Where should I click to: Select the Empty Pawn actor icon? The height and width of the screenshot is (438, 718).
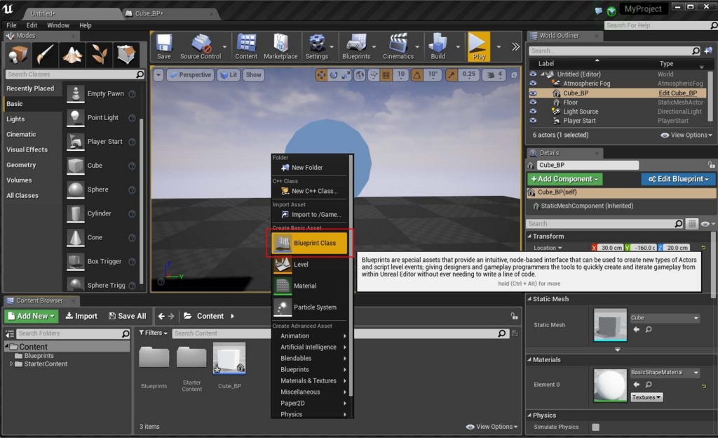76,93
